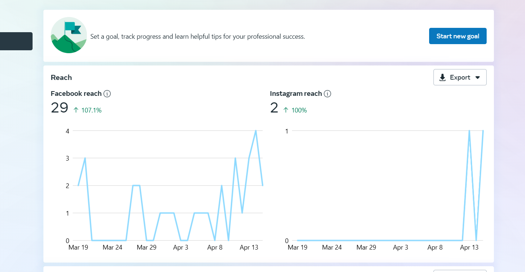Click the last peak of Instagram reach line
This screenshot has height=272, width=525.
[x=483, y=131]
